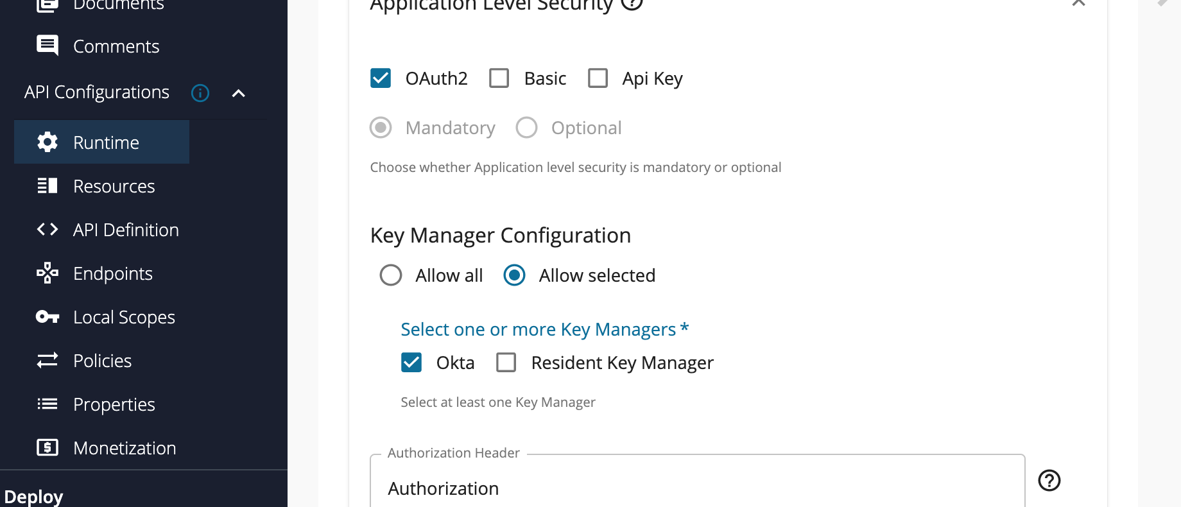Select the Resident Key Manager checkbox
1181x507 pixels.
click(x=506, y=362)
